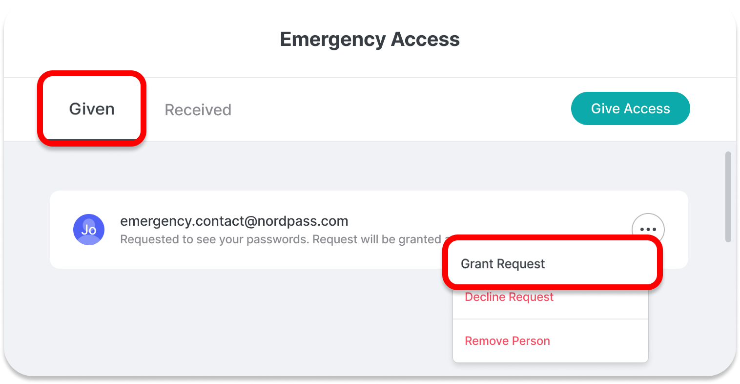Click the Jo avatar icon
Screen dimensions: 740x384
pos(89,229)
